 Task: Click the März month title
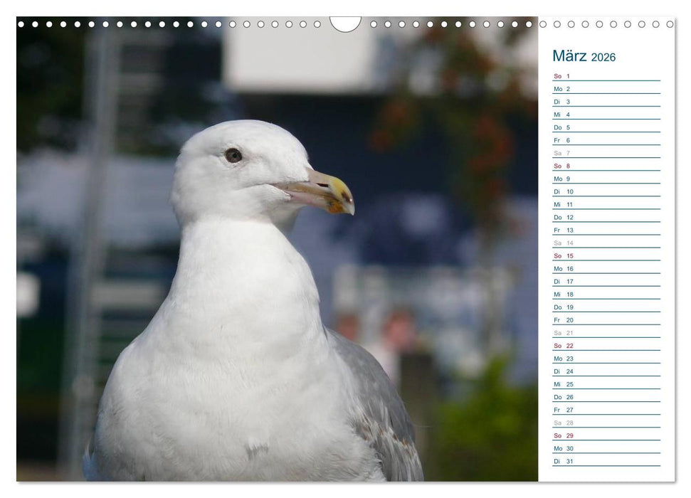pos(569,56)
